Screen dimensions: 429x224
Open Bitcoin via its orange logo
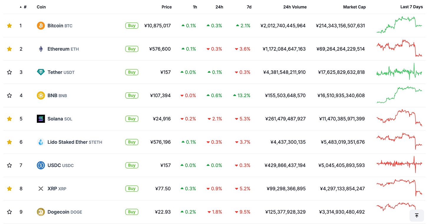click(x=41, y=26)
